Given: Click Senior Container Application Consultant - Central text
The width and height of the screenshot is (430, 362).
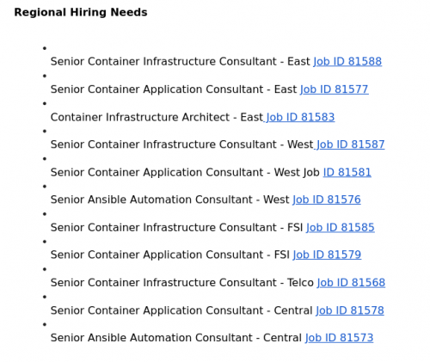Looking at the screenshot, I should click(181, 310).
